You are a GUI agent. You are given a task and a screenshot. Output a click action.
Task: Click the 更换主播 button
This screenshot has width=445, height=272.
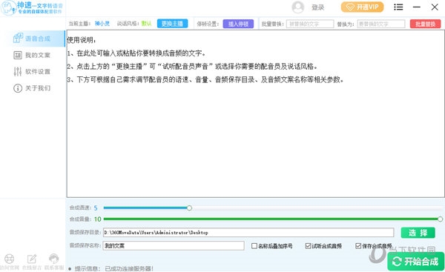pyautogui.click(x=172, y=24)
